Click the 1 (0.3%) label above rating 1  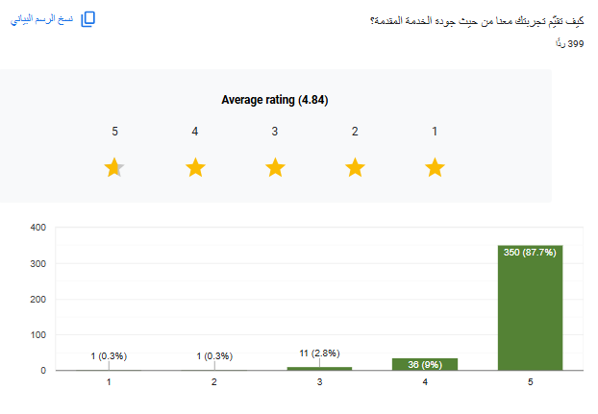[110, 356]
